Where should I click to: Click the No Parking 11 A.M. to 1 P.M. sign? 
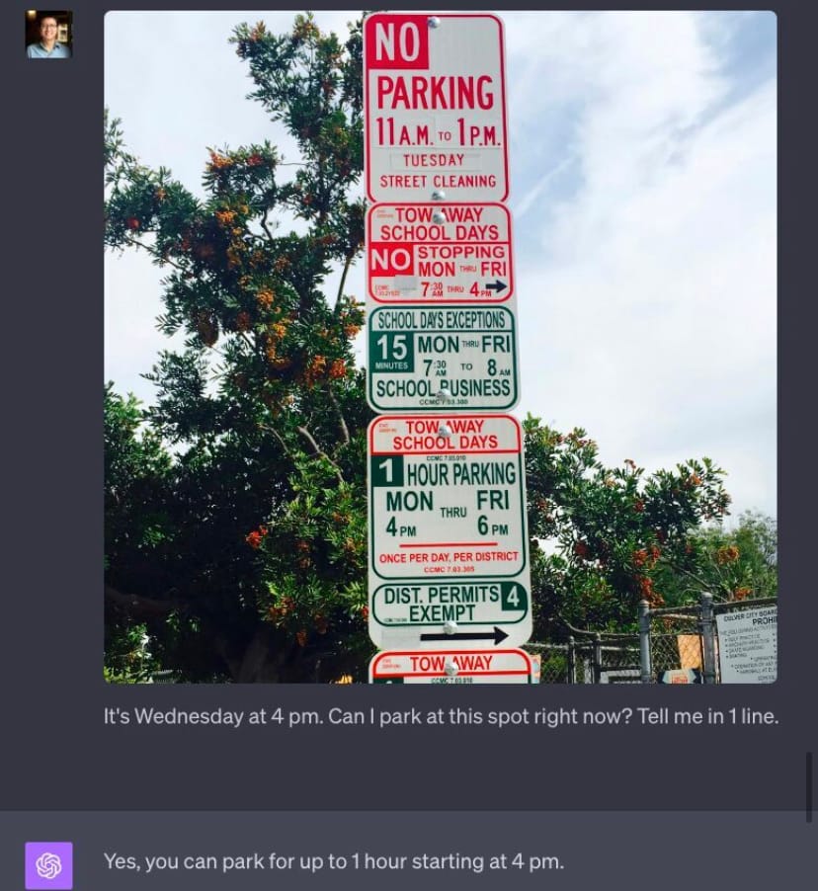pyautogui.click(x=436, y=107)
